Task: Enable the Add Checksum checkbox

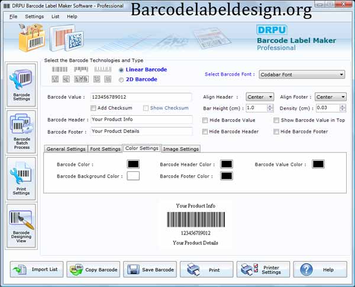Action: [93, 108]
